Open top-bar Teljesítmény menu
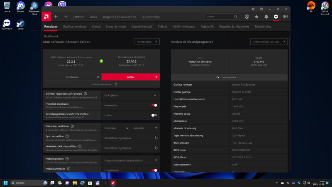Screen dimensions: 332x187 click(151, 17)
